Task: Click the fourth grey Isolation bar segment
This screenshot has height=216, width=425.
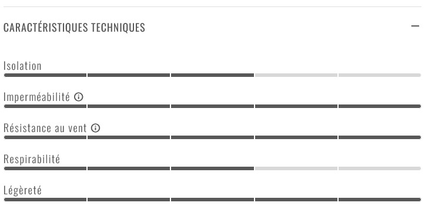Action: tap(296, 75)
